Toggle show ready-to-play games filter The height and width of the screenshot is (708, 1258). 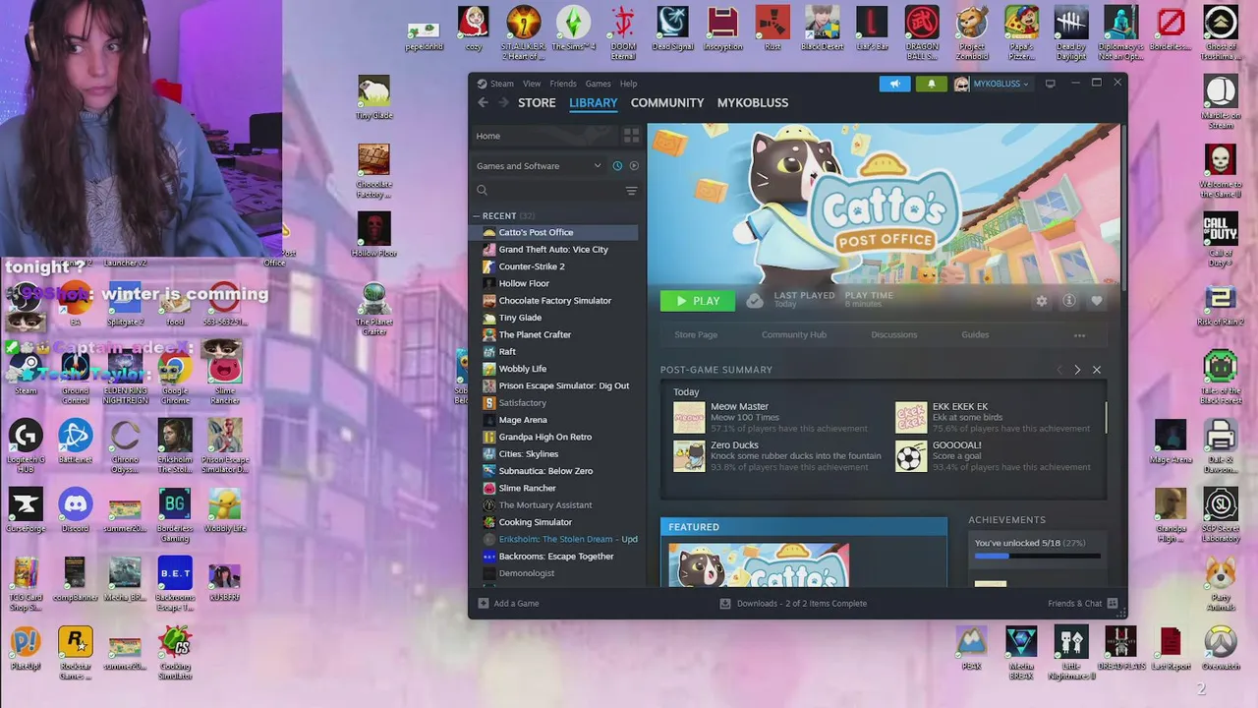click(x=634, y=165)
